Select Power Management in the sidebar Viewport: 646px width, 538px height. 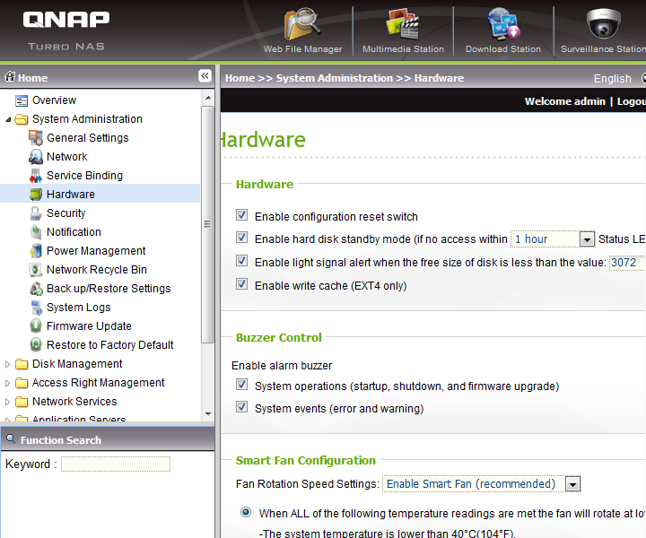[x=96, y=251]
